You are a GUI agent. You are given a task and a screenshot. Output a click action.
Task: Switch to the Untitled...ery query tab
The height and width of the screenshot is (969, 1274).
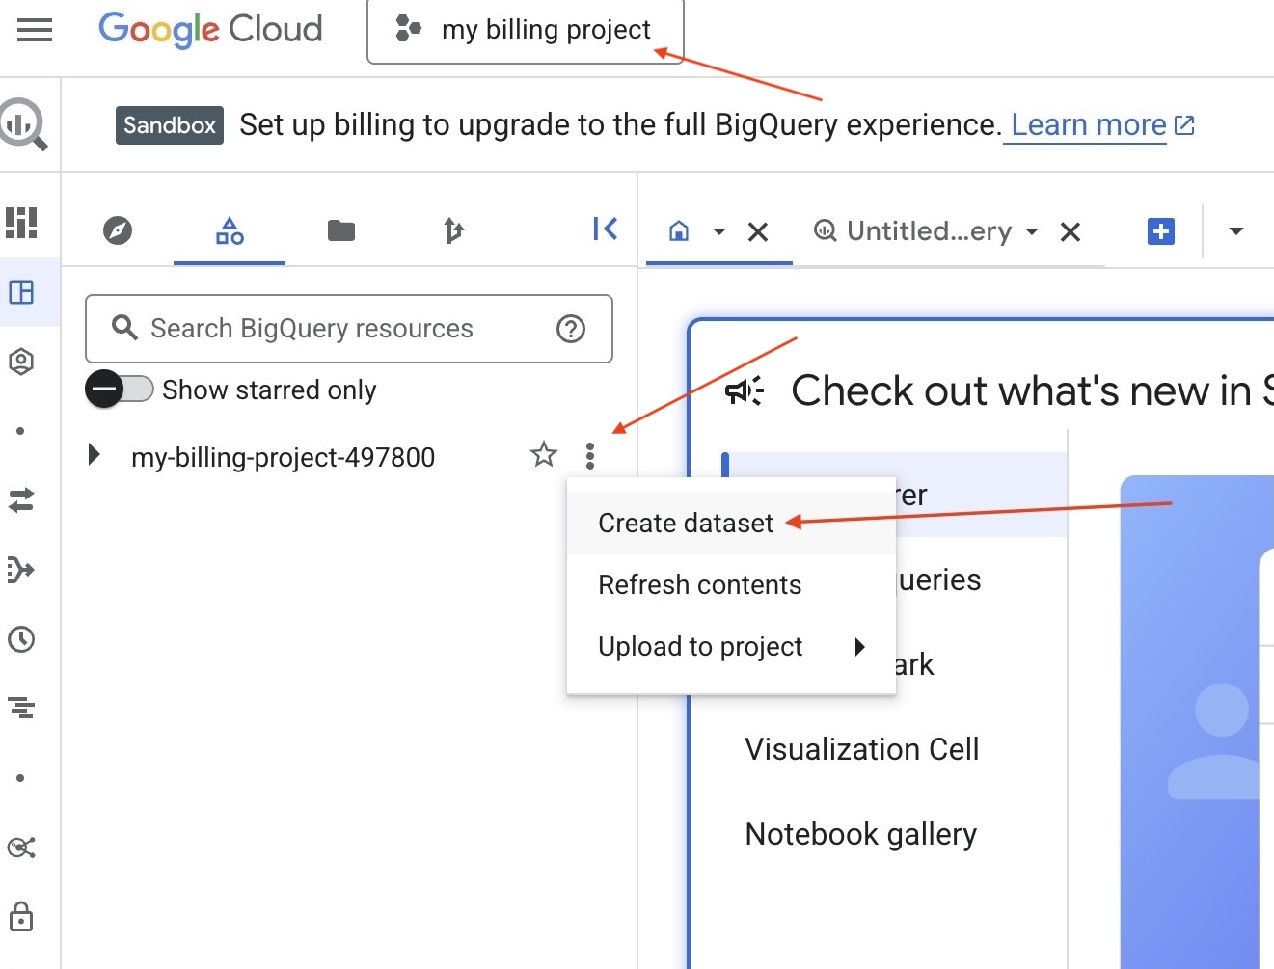[914, 231]
